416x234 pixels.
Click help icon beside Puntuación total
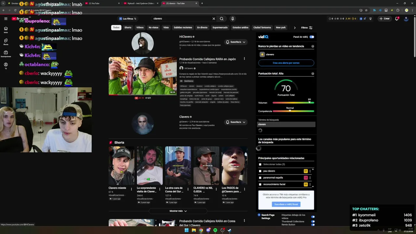click(x=313, y=73)
